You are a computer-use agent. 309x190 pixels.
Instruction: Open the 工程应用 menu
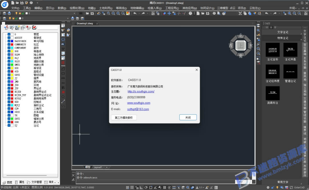coord(172,8)
